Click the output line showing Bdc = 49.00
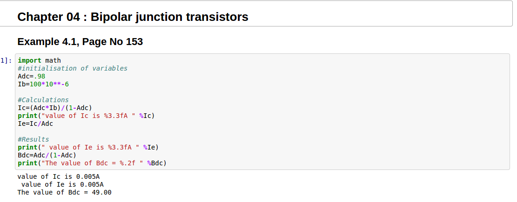517x202 pixels. tap(64, 192)
